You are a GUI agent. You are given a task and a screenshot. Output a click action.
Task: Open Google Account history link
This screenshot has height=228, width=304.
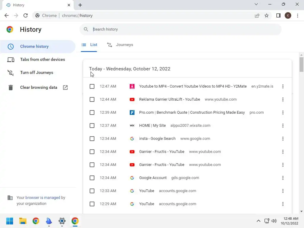tap(153, 178)
